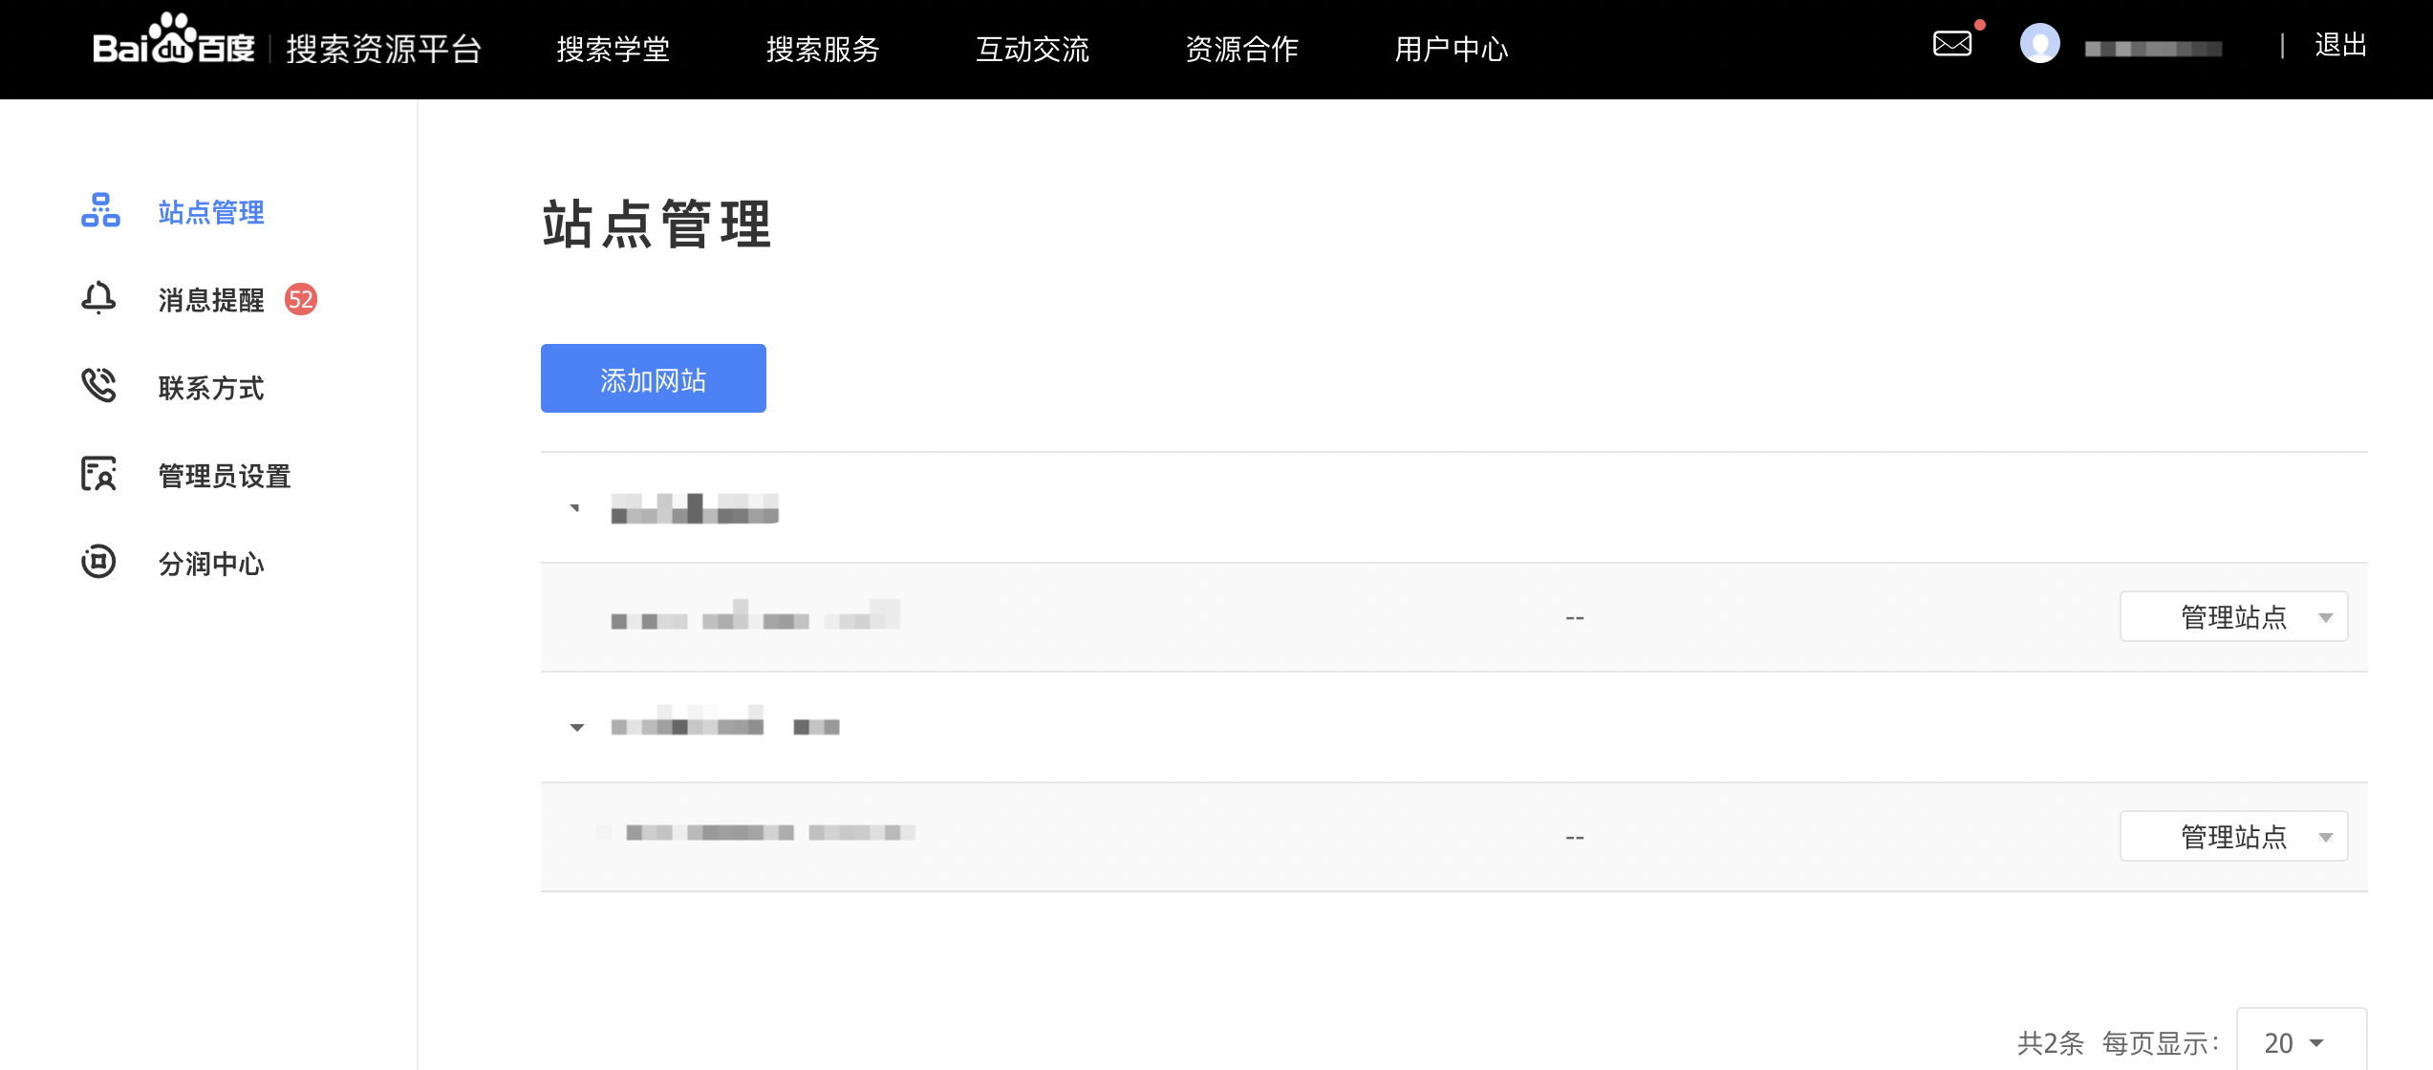Click the 退出 logout link
2433x1070 pixels.
coord(2340,45)
